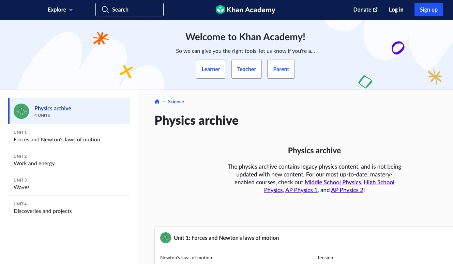Open Newton's laws of motion lesson
The width and height of the screenshot is (453, 264).
[186, 258]
